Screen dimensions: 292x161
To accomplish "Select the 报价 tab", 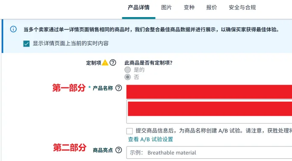I will coord(212,7).
